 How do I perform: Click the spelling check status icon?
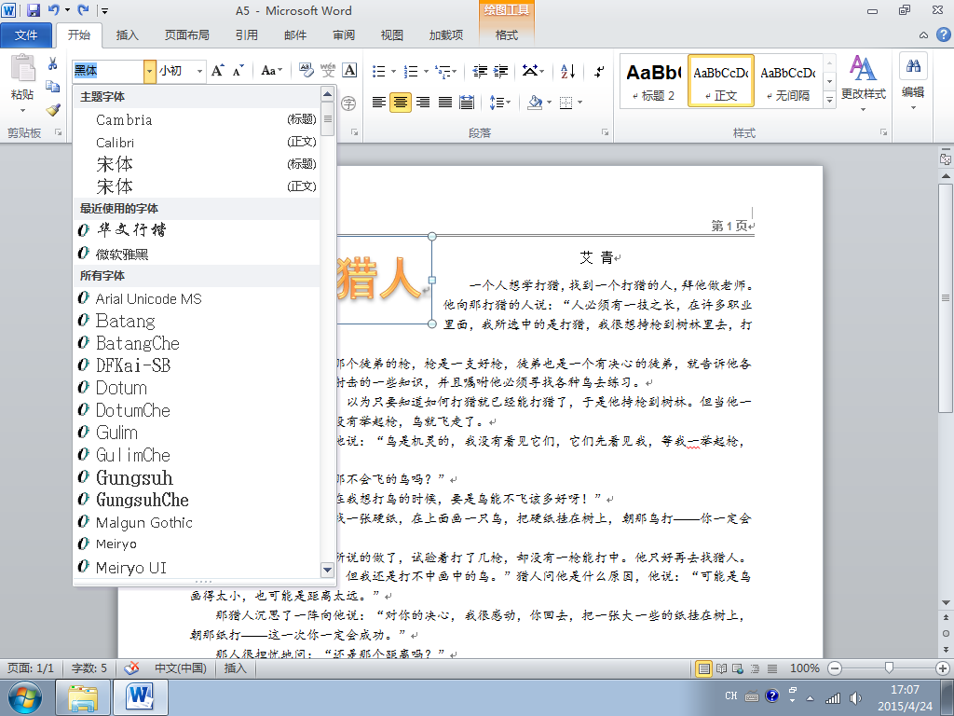[x=131, y=668]
